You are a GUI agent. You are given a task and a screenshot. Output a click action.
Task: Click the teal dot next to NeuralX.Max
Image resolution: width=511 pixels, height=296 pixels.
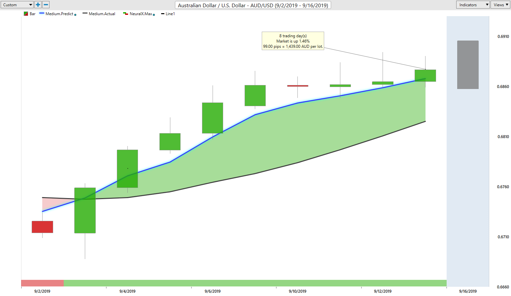pyautogui.click(x=154, y=15)
